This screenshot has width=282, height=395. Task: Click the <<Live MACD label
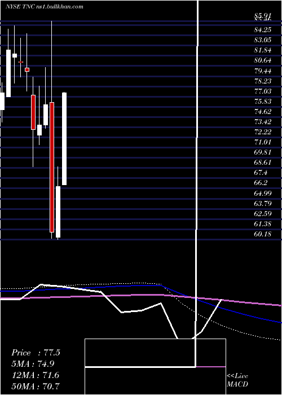(237, 380)
